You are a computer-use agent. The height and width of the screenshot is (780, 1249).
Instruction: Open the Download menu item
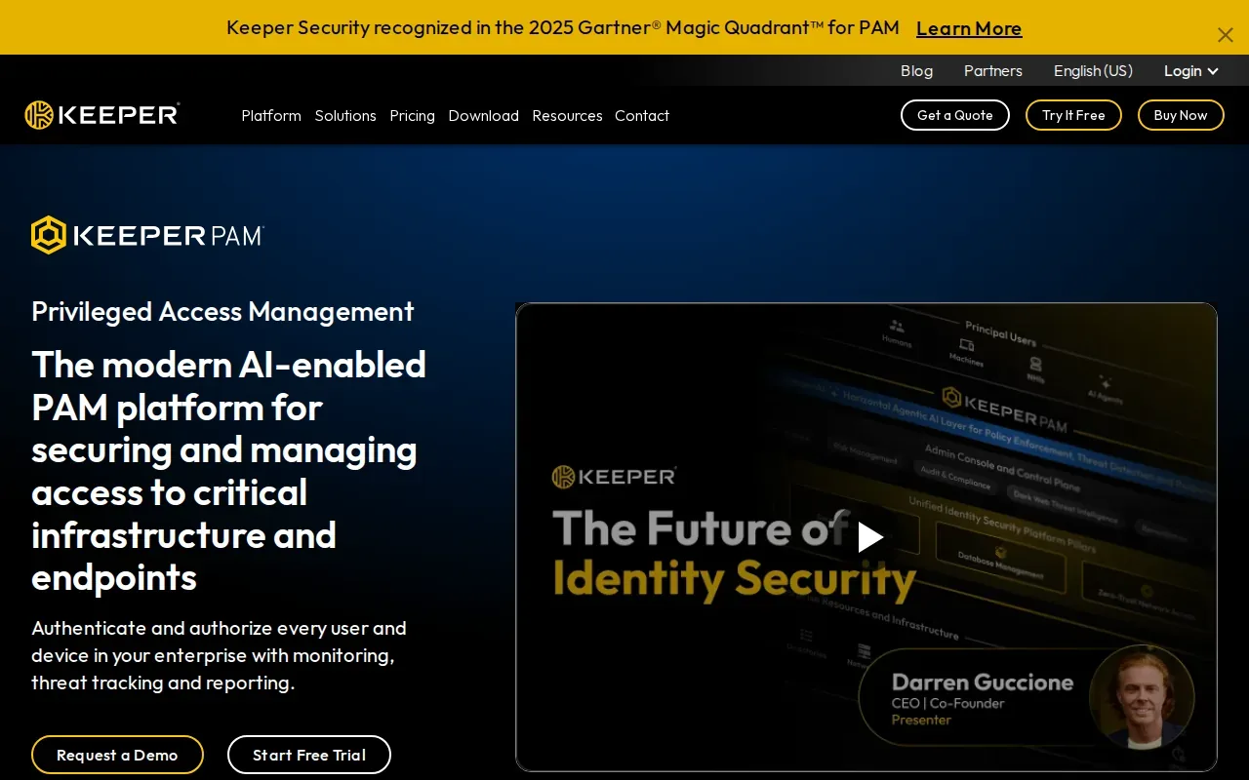pyautogui.click(x=483, y=116)
